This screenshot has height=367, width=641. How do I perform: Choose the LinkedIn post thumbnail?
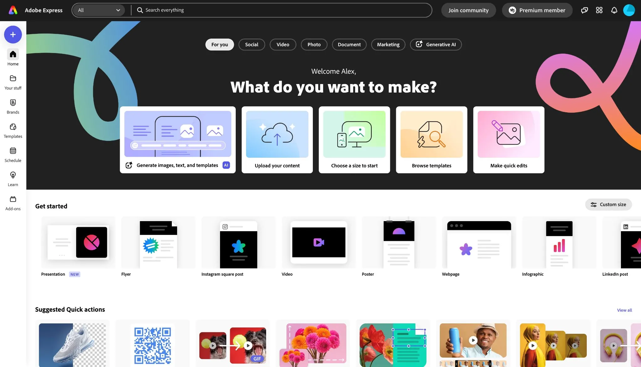[622, 242]
